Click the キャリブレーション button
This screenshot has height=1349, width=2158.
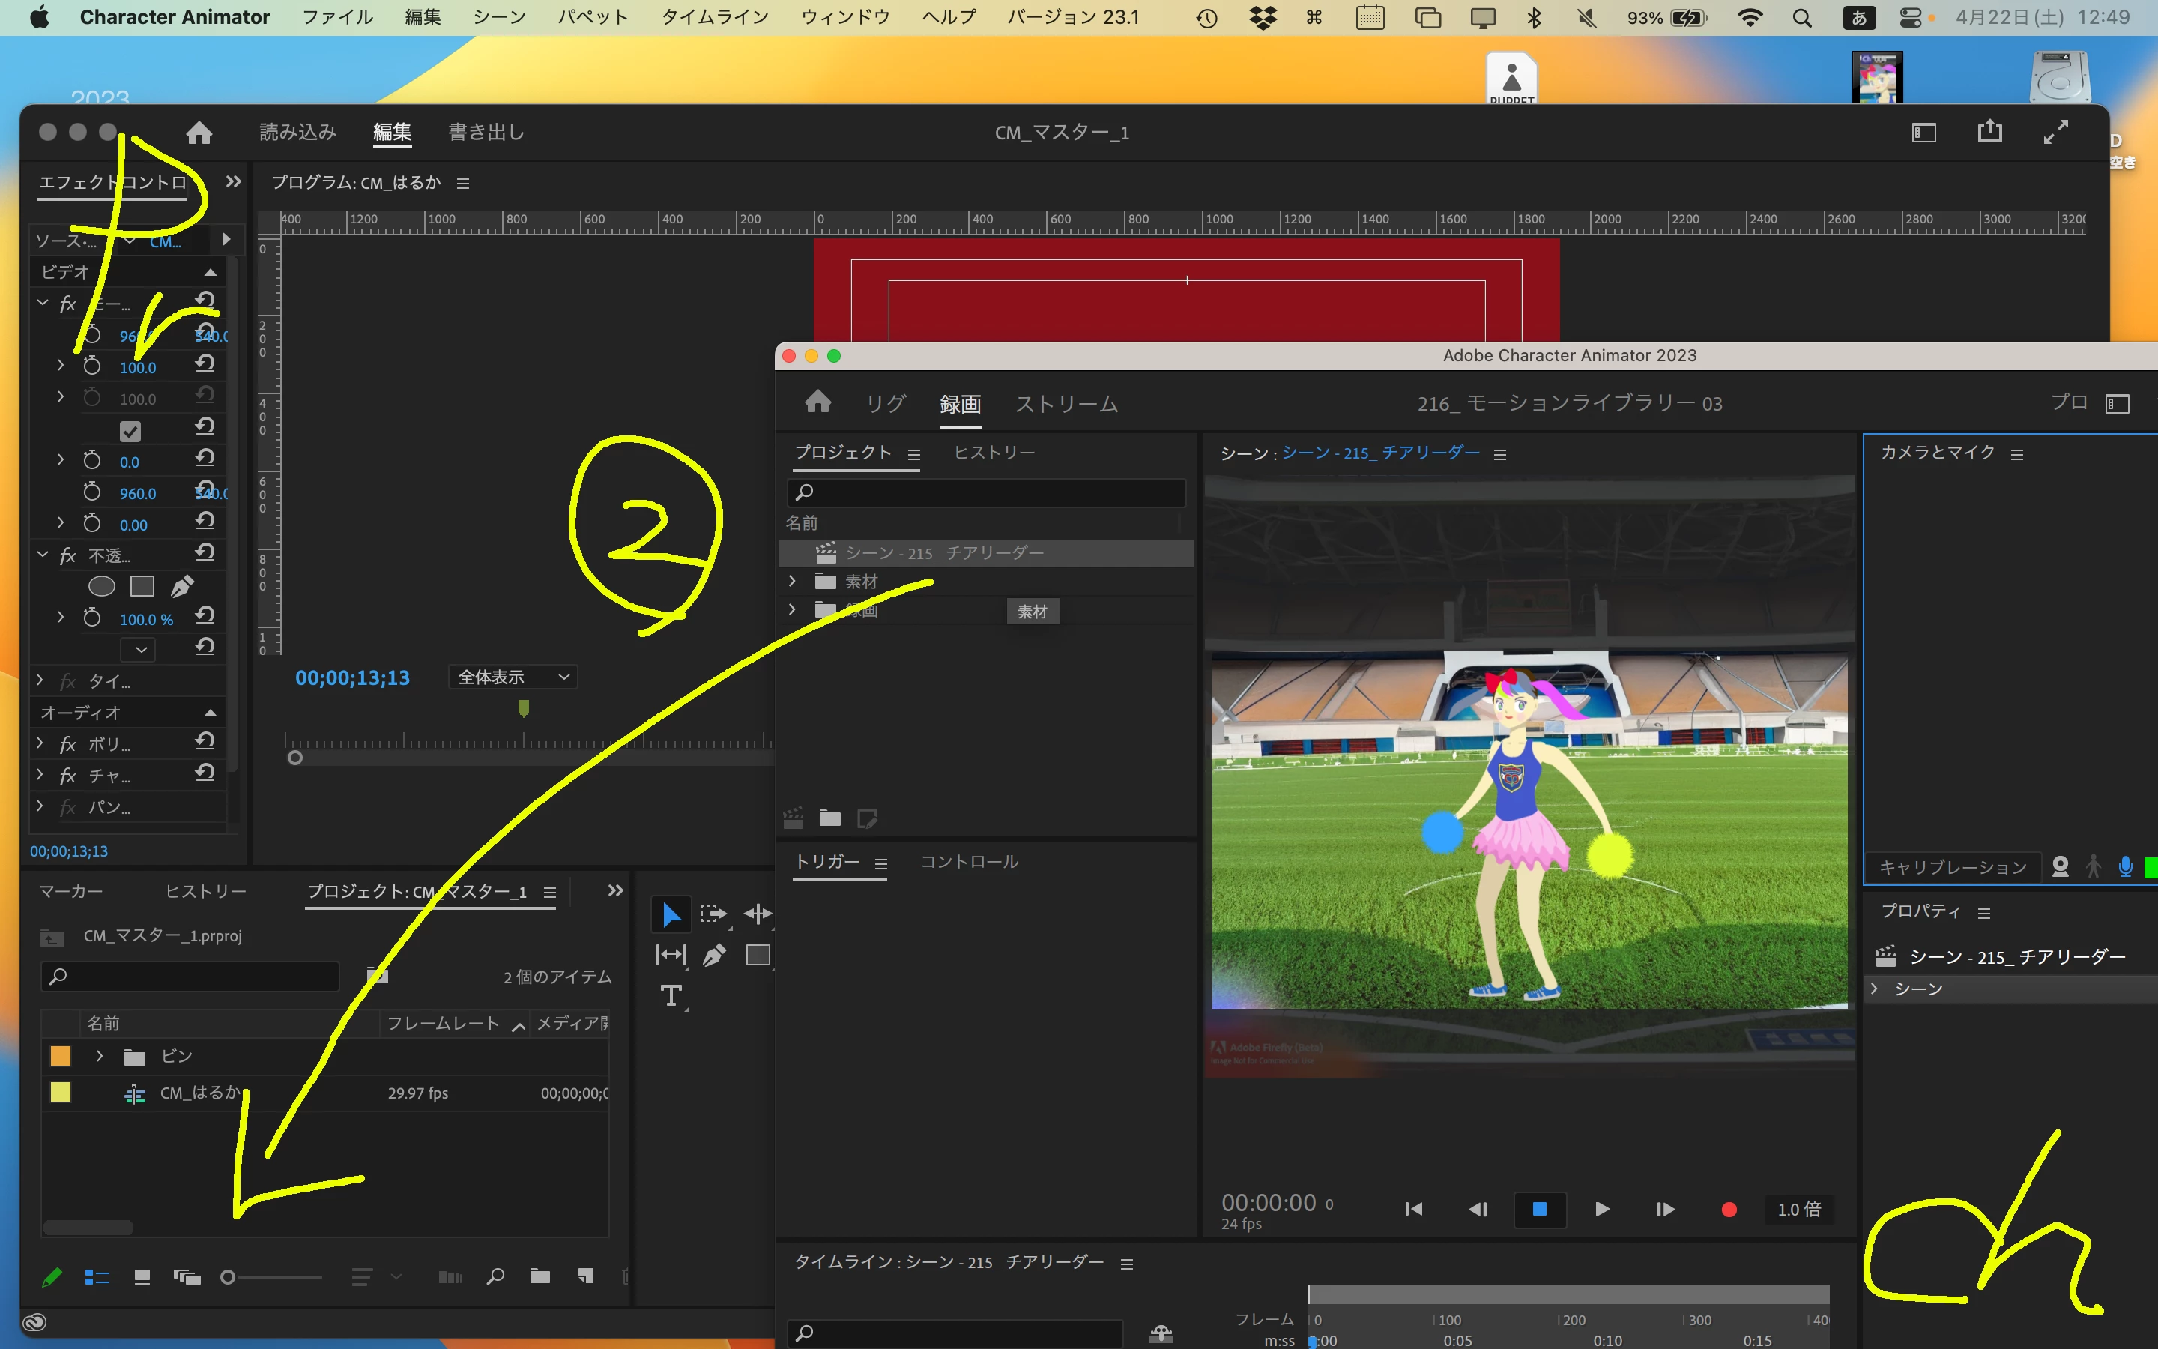pos(1953,867)
